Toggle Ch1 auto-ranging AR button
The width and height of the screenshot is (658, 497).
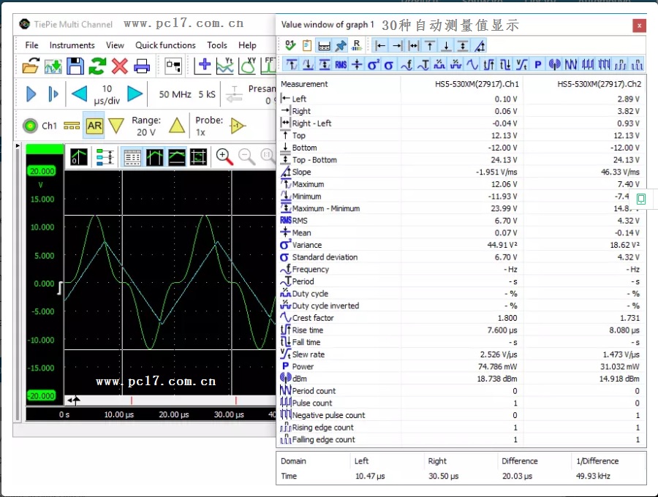tap(94, 125)
